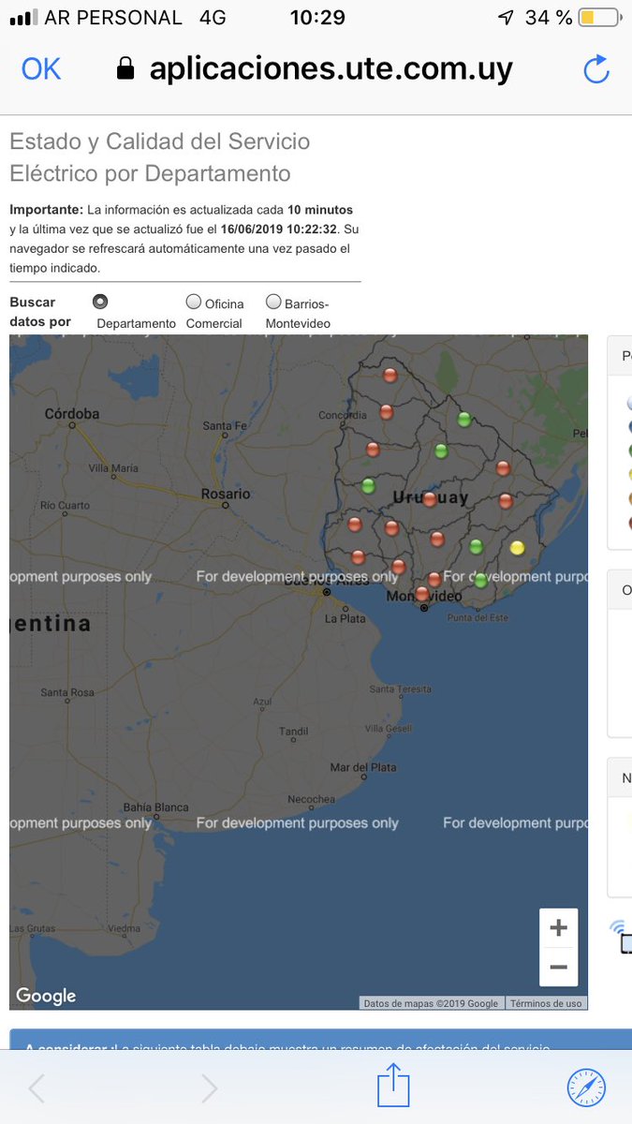Screen dimensions: 632x1124
Task: Select the Departamento radio button
Action: [x=100, y=302]
